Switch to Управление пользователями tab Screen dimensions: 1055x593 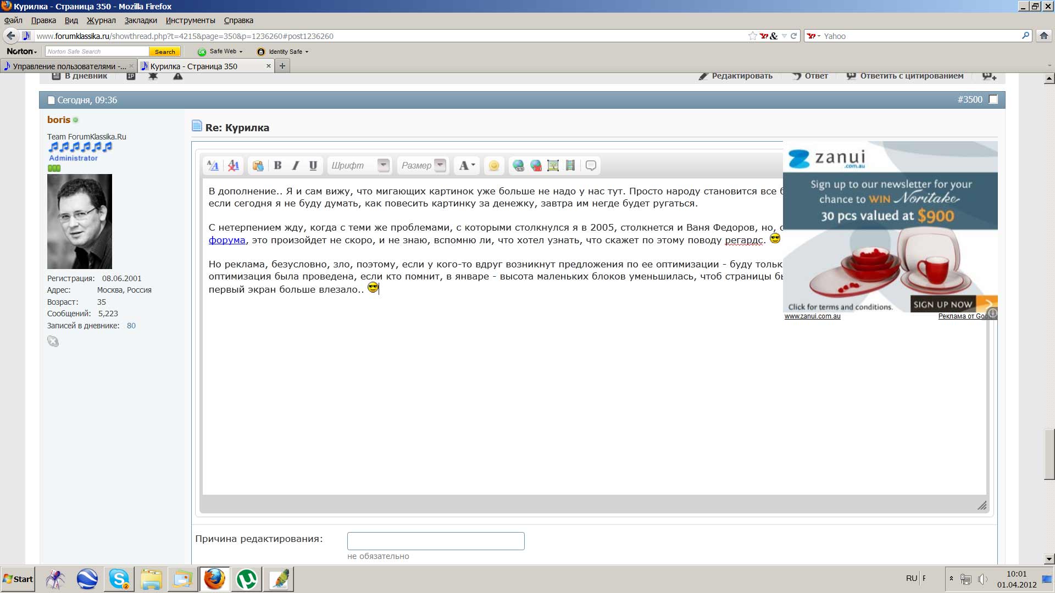point(69,66)
